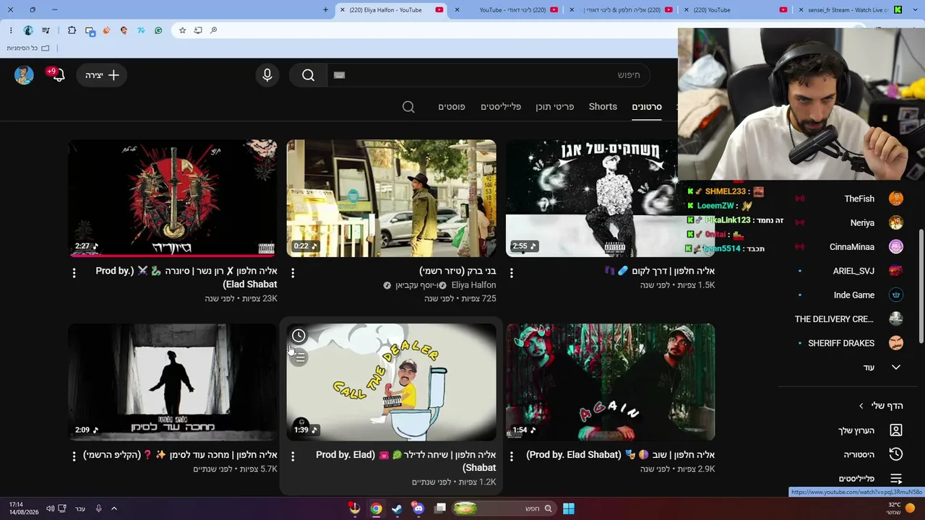Viewport: 925px width, 520px height.
Task: Open the Chrome profile avatar
Action: (28, 30)
